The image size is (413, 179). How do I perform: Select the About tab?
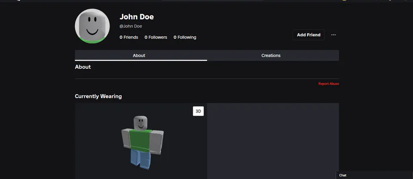pyautogui.click(x=141, y=56)
